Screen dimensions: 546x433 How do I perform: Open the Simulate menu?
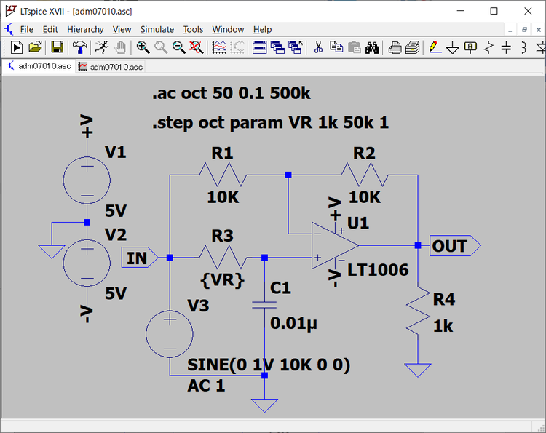157,29
